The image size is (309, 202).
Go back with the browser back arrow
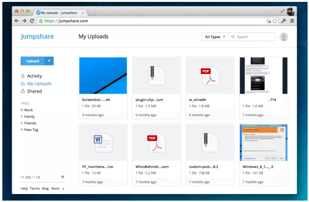click(x=17, y=21)
